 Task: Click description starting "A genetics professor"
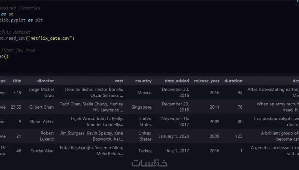click(x=275, y=151)
